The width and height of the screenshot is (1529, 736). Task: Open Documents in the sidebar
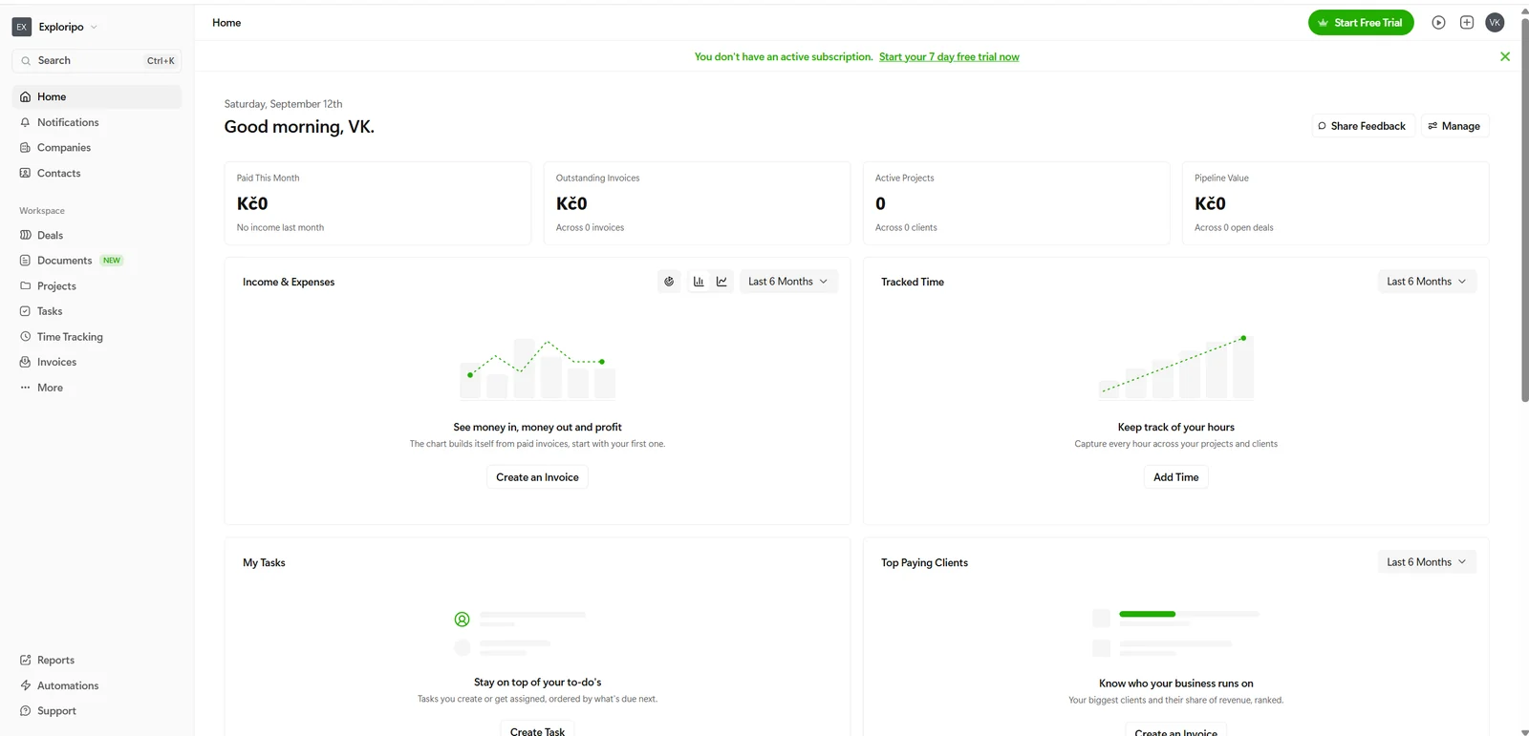(x=64, y=261)
